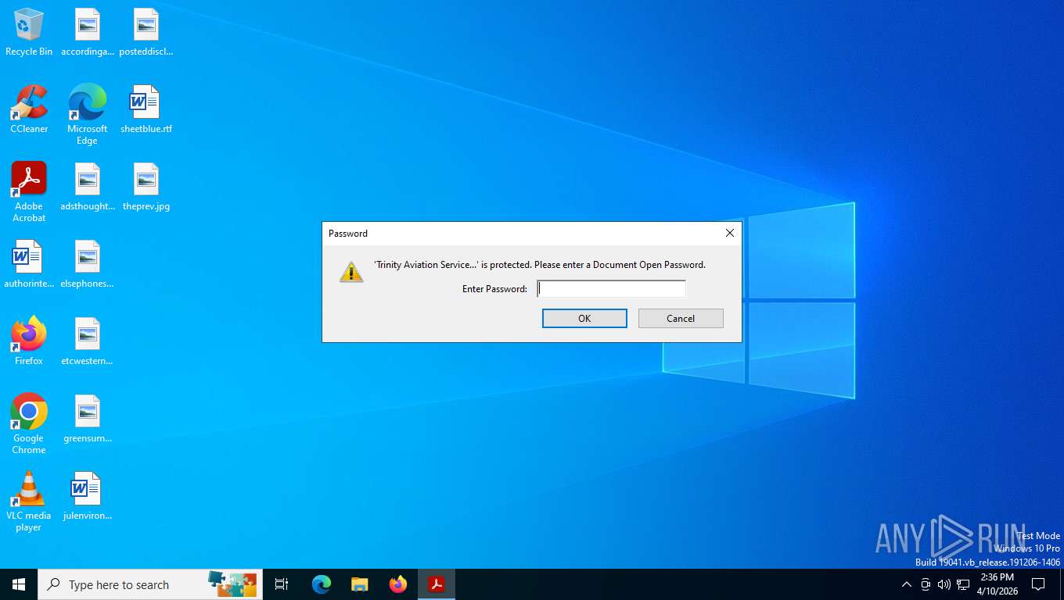Click the taskbar search box

150,584
